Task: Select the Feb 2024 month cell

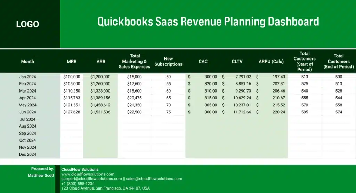Action: [27, 84]
